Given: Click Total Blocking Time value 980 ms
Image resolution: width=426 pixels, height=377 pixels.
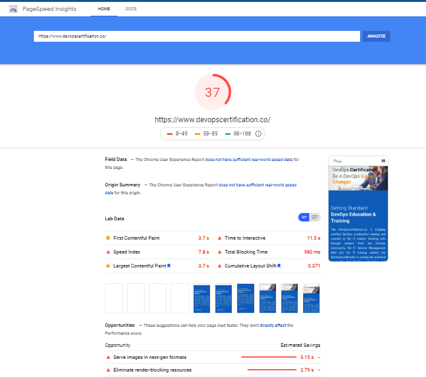Looking at the screenshot, I should click(x=312, y=252).
